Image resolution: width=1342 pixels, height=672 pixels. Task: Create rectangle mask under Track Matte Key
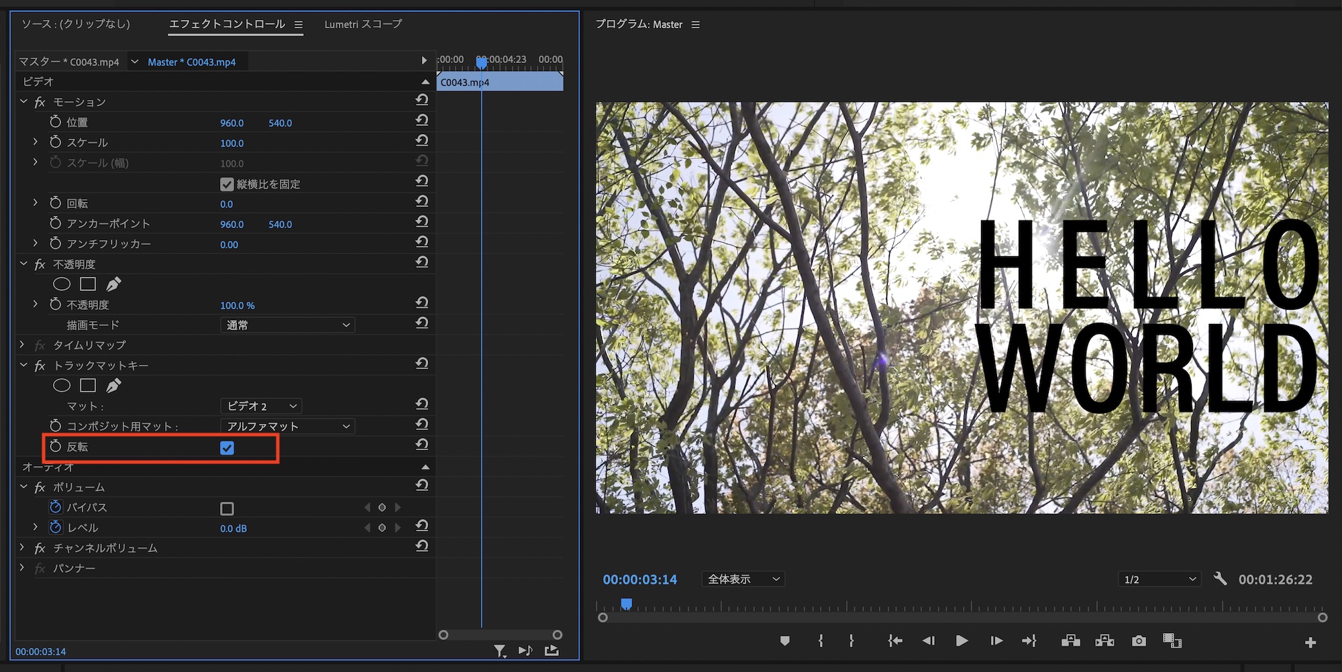pos(88,386)
